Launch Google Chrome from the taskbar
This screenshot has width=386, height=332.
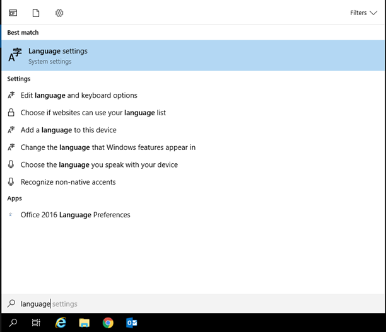(x=108, y=323)
